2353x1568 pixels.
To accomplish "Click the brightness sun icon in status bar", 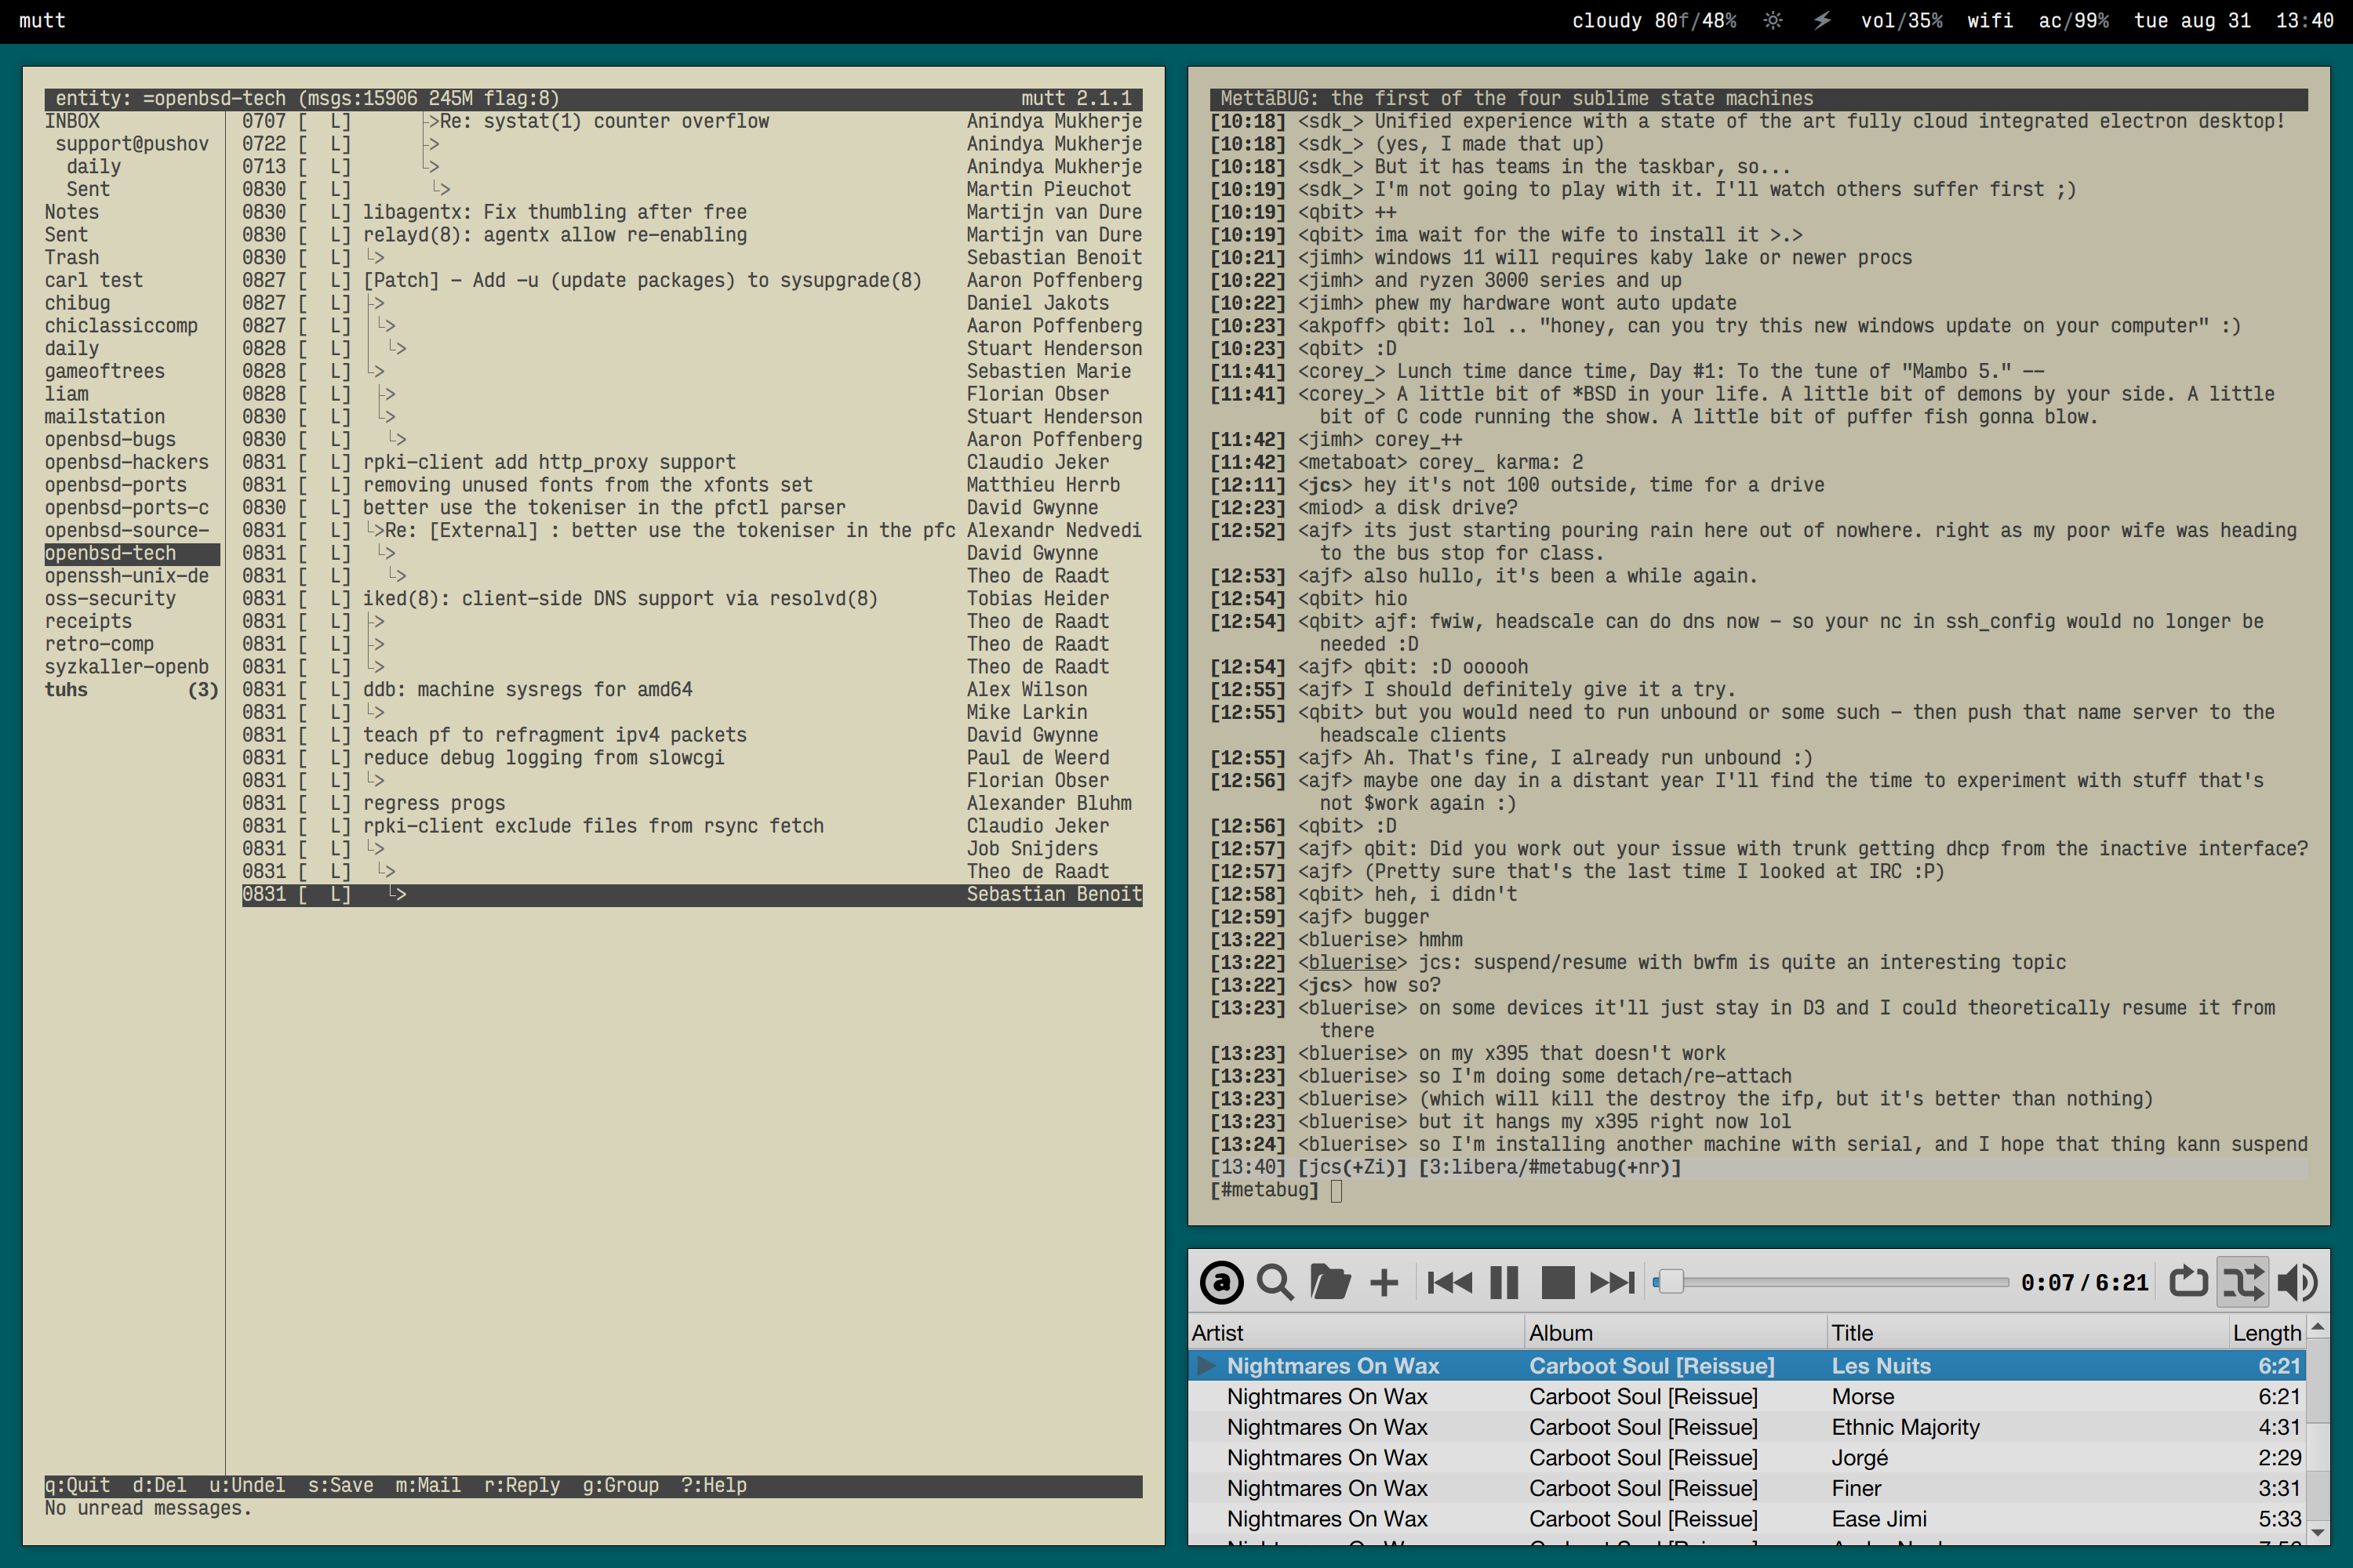I will (x=1773, y=21).
